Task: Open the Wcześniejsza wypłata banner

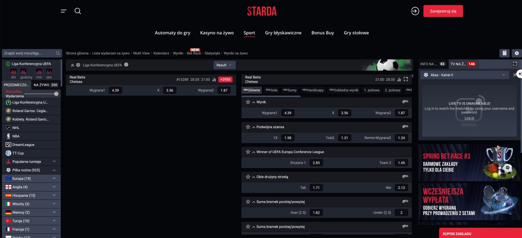Action: tap(469, 202)
